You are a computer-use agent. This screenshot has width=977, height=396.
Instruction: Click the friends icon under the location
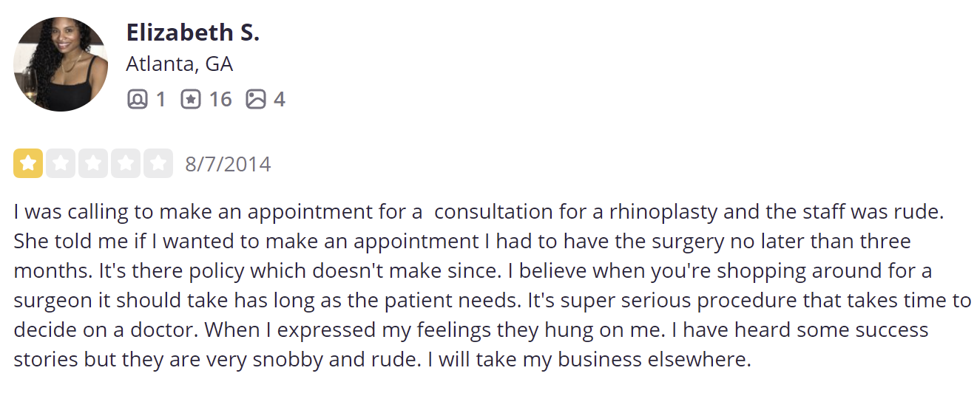point(137,99)
